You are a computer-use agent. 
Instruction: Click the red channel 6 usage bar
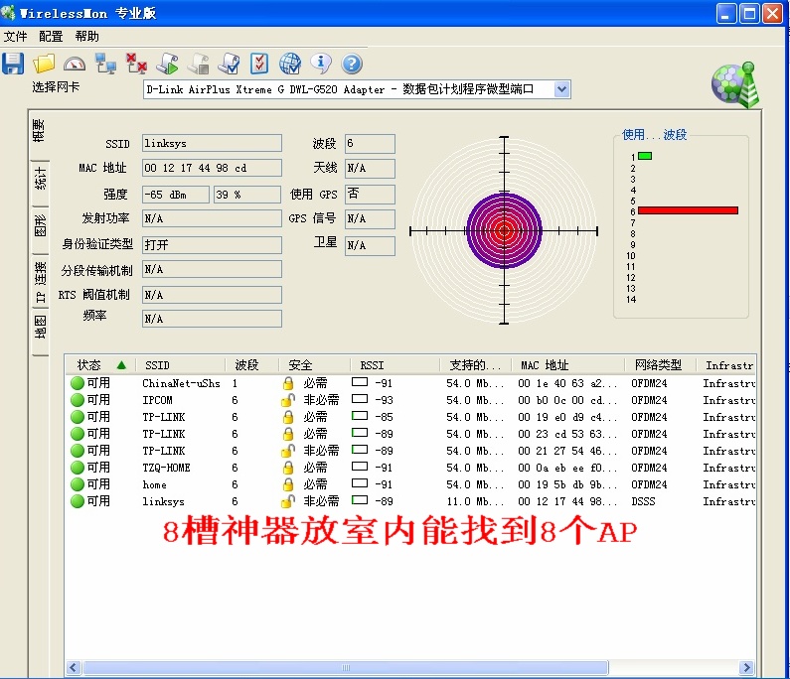(x=688, y=210)
